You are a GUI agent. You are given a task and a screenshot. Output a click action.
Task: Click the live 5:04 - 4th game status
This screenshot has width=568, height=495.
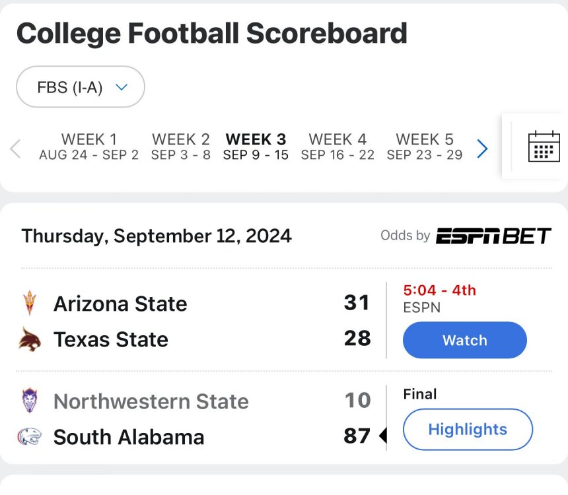tap(439, 290)
